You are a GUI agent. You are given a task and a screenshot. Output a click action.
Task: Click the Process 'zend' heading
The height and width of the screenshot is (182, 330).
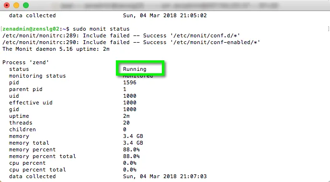point(26,62)
